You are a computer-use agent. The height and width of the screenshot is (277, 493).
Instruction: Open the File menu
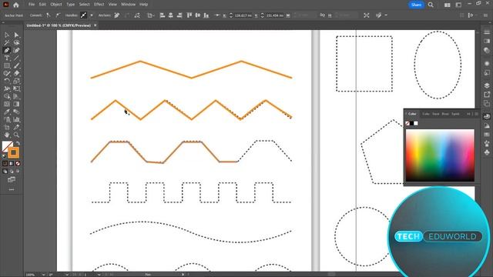[32, 5]
